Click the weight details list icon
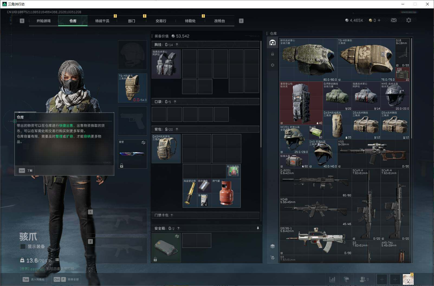Screen dimensions: 434x286 (57, 260)
